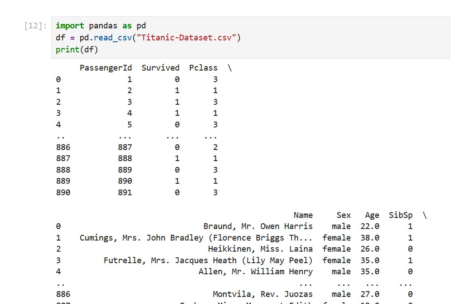
Task: Click the name 'Cumings, Mrs. John Bradley (Florence Briggs Th...'
Action: click(196, 238)
